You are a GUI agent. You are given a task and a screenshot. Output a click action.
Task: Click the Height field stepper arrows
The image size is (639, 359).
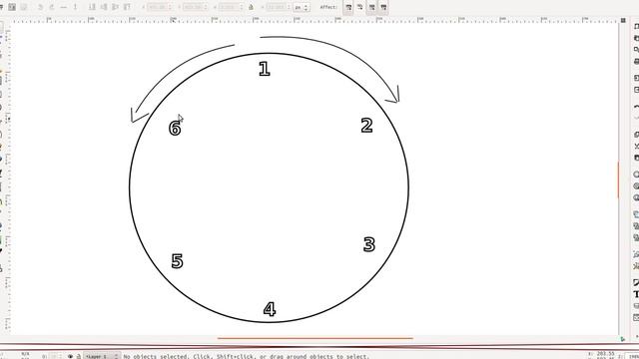click(x=289, y=7)
